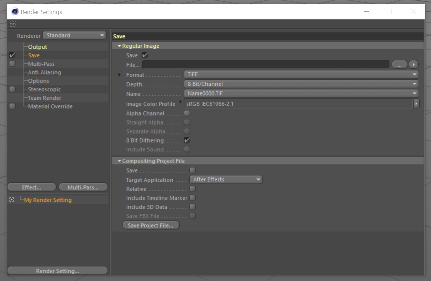431x281 pixels.
Task: Browse for file with the ellipsis button
Action: (400, 65)
